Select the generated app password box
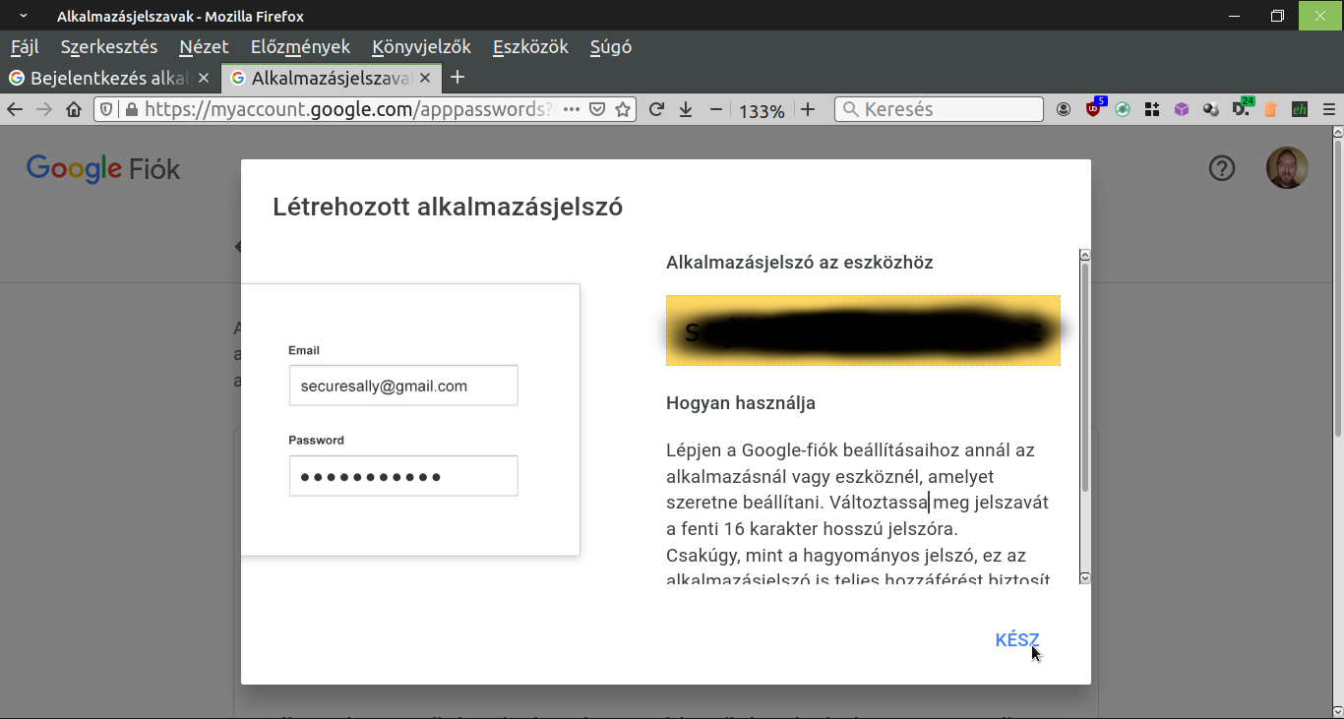 click(x=863, y=330)
